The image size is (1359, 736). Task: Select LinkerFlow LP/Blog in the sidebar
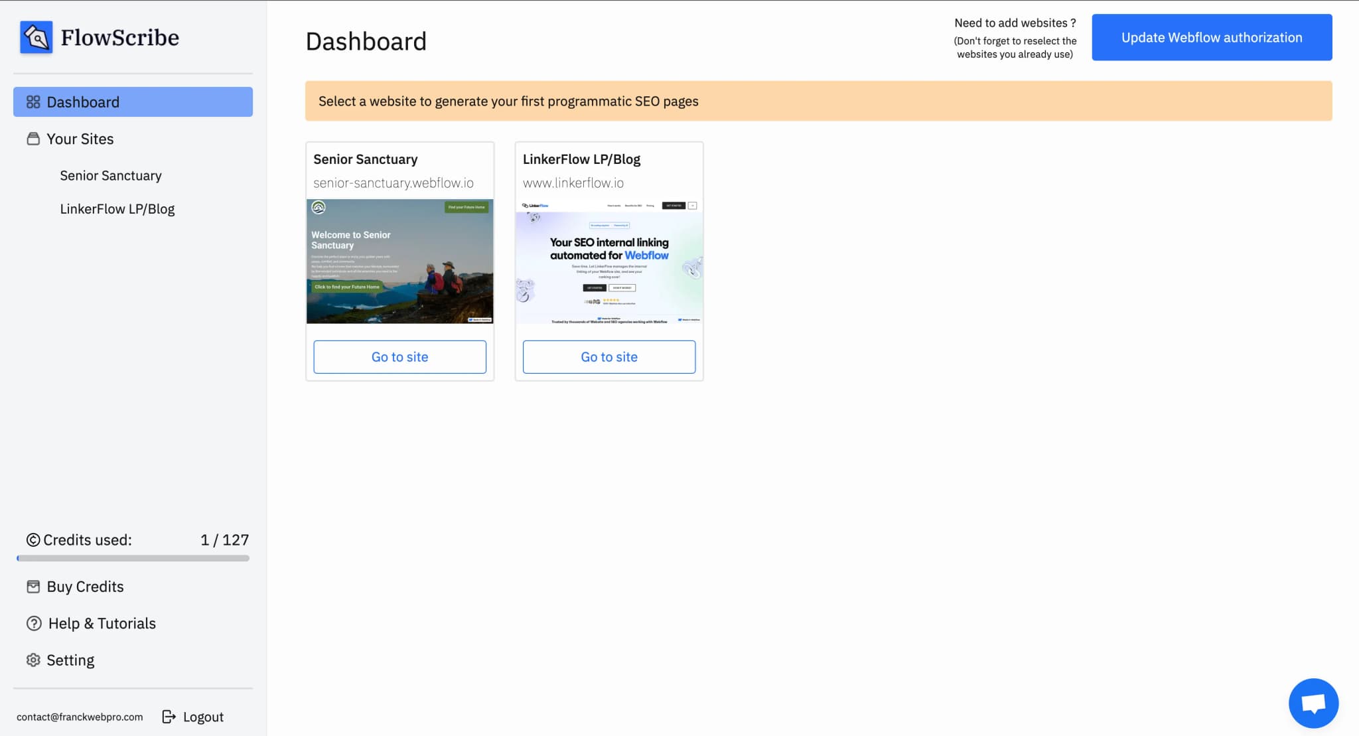click(117, 208)
